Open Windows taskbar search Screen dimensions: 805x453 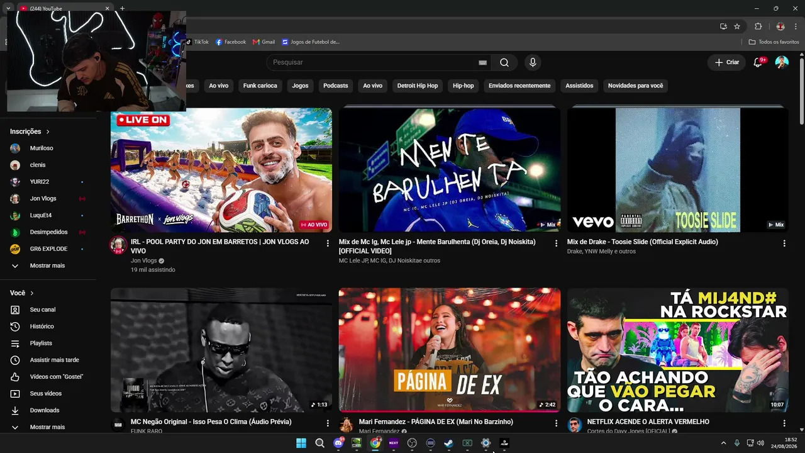point(319,443)
